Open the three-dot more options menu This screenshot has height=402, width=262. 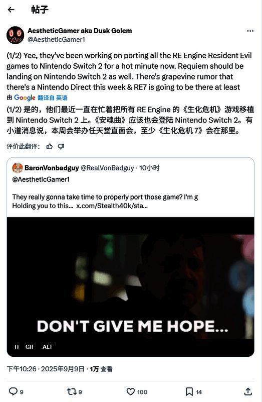(250, 31)
